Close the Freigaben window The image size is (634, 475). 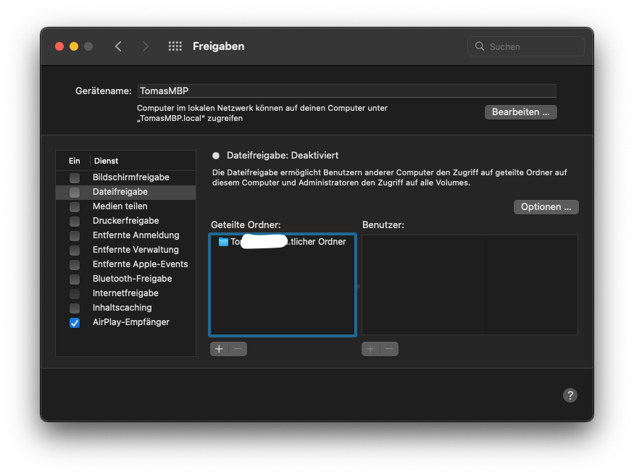[59, 46]
